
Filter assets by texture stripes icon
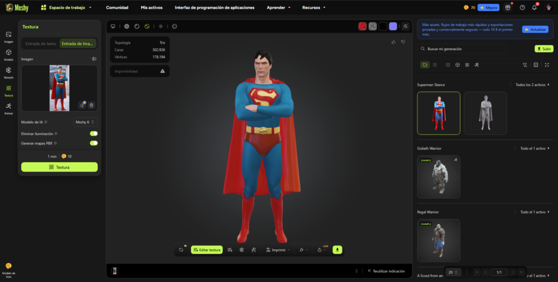[467, 65]
